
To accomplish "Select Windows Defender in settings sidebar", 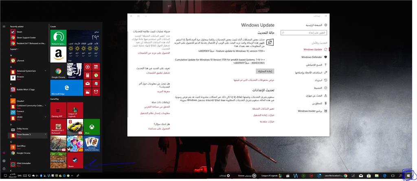I will [314, 57].
